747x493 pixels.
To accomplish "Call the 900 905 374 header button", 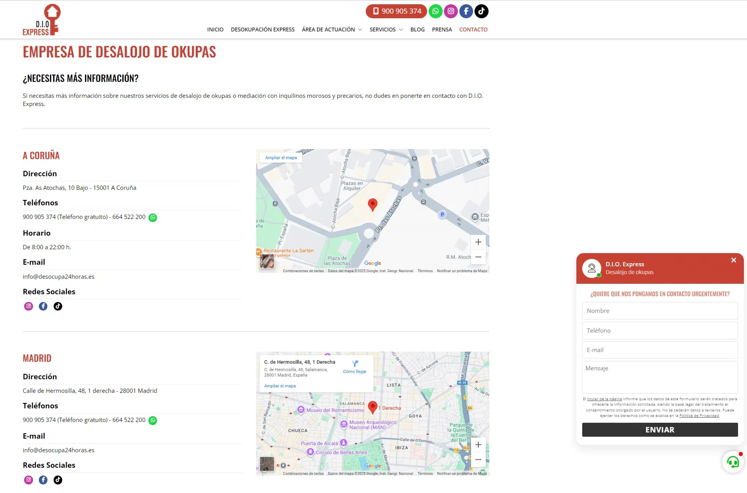I will pos(396,11).
